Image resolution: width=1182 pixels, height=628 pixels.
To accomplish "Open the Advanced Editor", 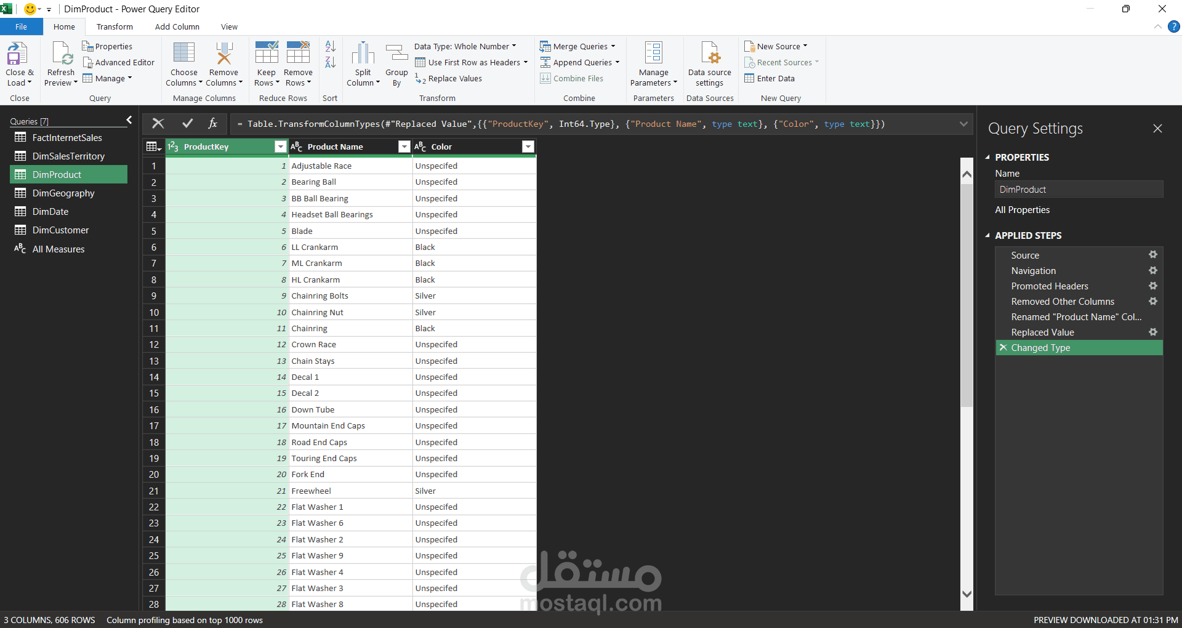I will 119,62.
